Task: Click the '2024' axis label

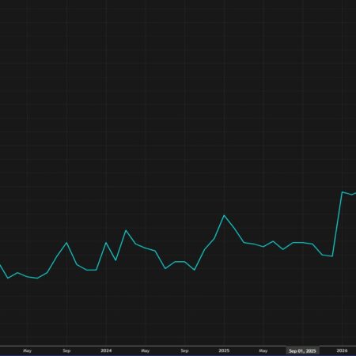Action: click(106, 350)
